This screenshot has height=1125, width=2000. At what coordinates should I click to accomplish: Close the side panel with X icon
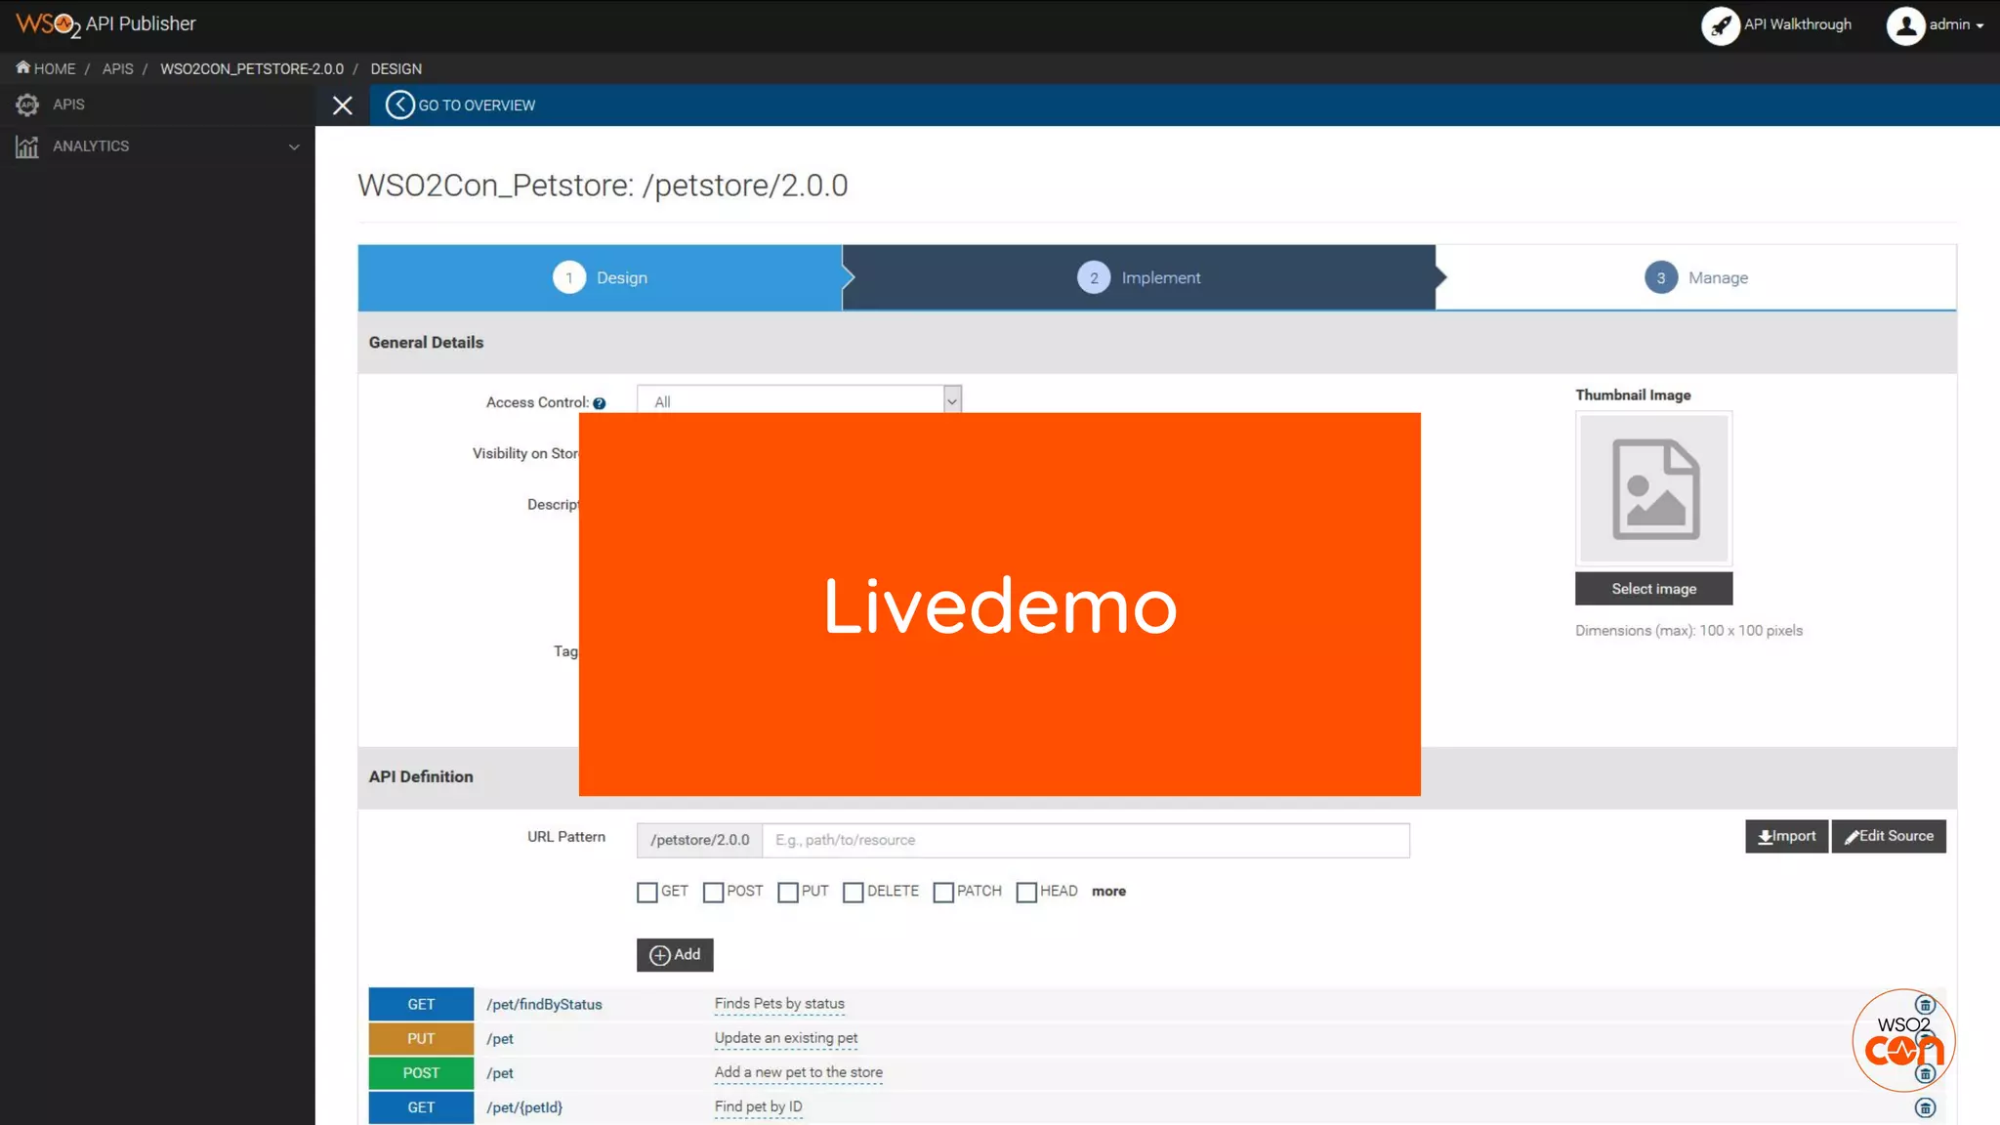click(342, 105)
